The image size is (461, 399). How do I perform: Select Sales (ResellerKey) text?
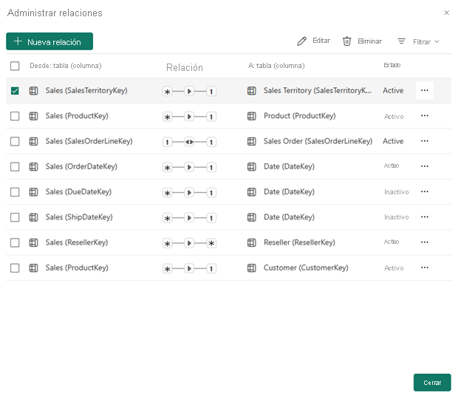pos(77,242)
